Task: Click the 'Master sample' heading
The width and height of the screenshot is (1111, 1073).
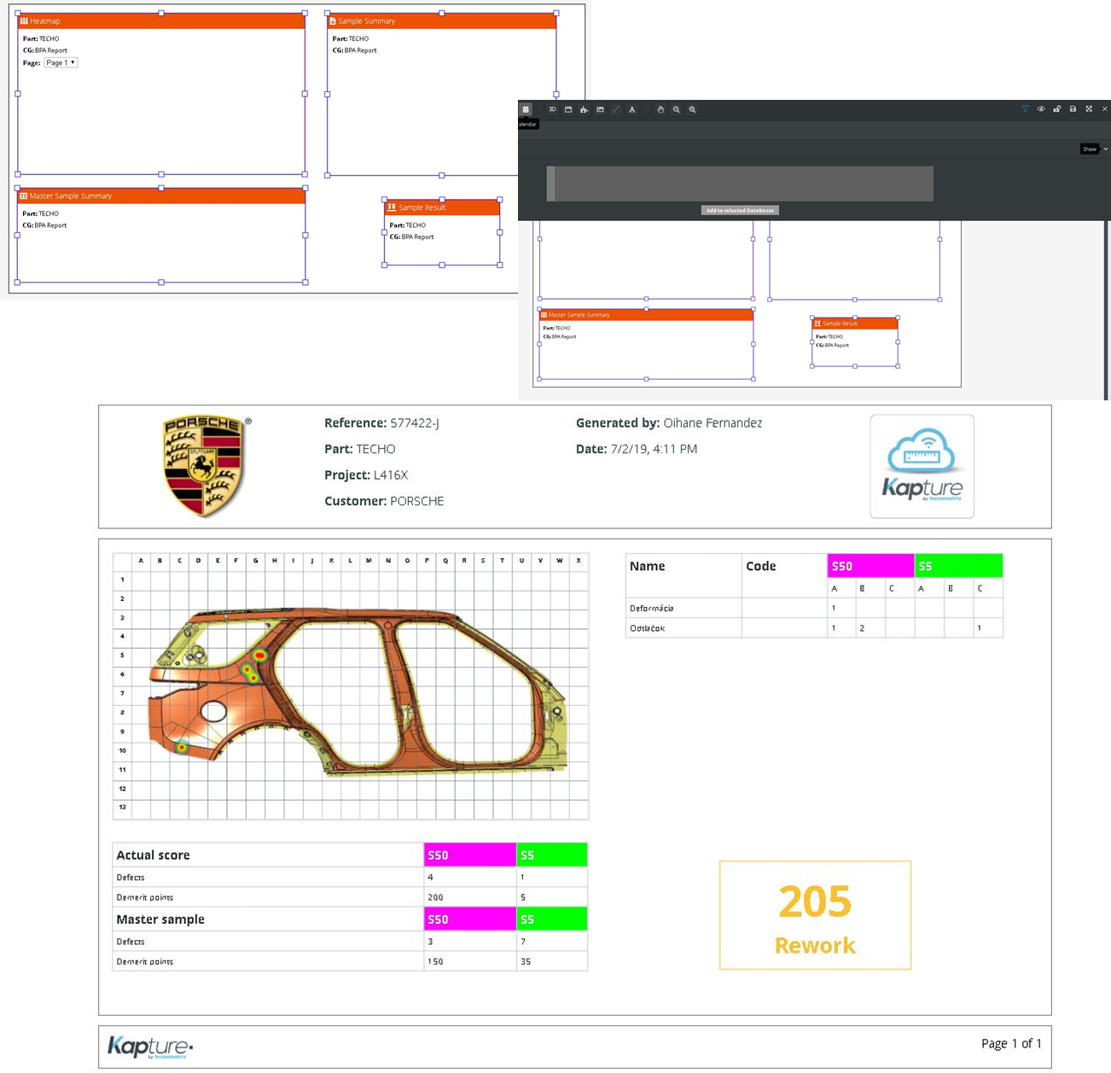Action: pyautogui.click(x=160, y=919)
